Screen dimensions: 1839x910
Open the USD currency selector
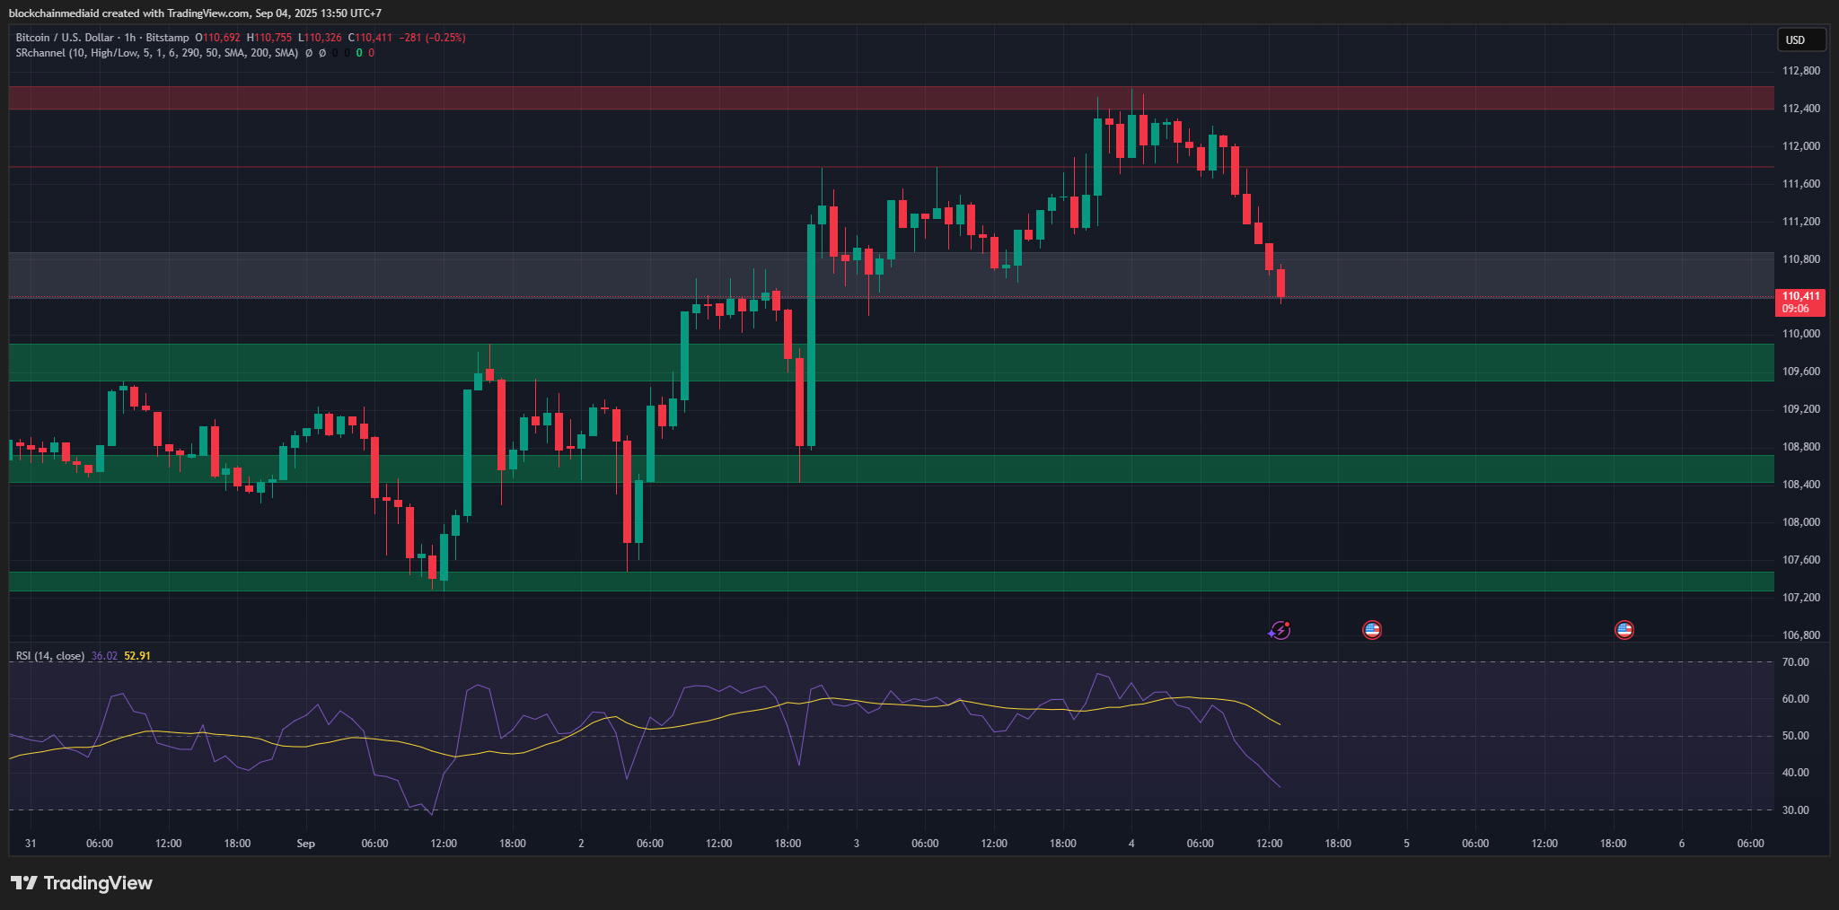tap(1800, 39)
